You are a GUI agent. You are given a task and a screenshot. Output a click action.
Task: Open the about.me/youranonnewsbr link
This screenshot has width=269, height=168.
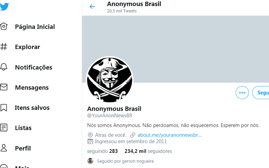(169, 135)
